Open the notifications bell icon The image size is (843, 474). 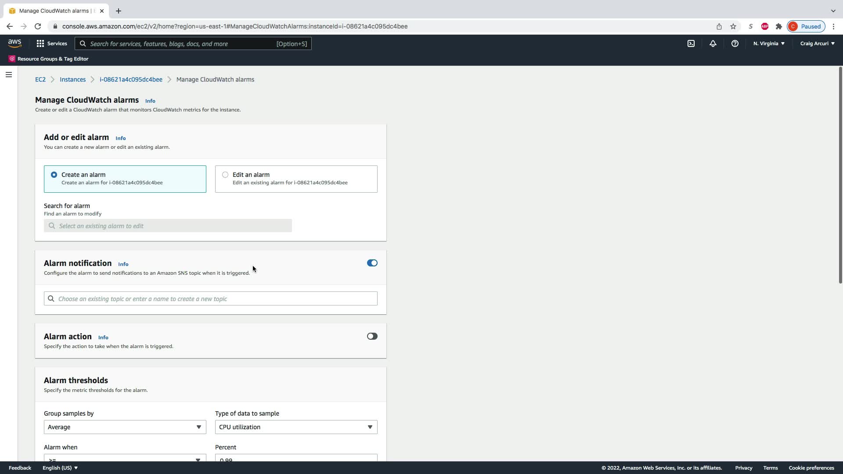pyautogui.click(x=713, y=43)
